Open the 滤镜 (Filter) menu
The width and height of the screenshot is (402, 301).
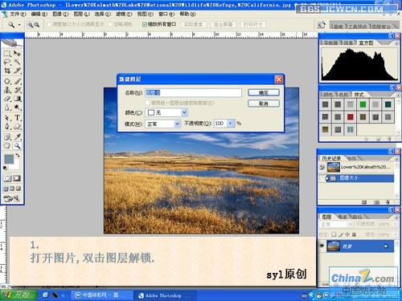pos(124,14)
